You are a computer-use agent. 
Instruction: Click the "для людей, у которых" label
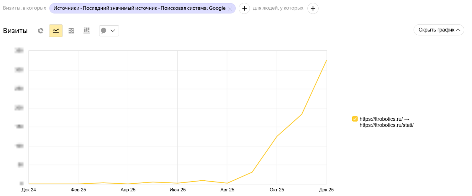278,8
